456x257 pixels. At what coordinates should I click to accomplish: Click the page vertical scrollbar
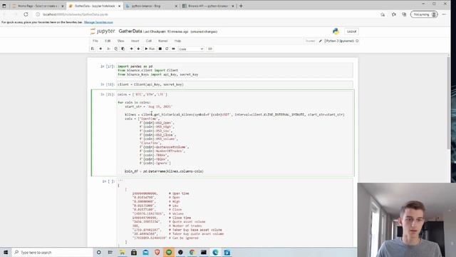(x=448, y=103)
